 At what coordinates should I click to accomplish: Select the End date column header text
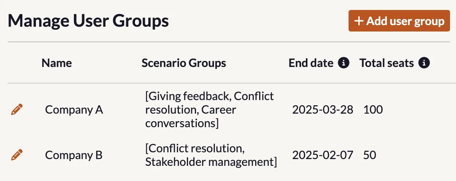[311, 63]
